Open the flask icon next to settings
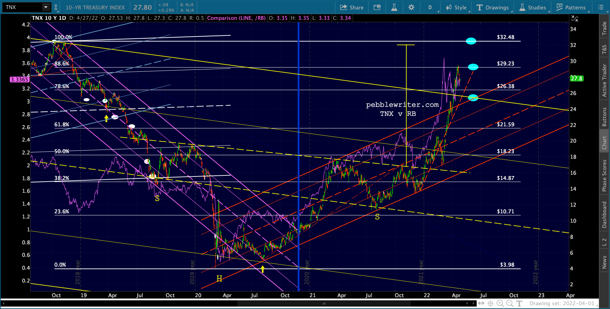 tap(394, 7)
